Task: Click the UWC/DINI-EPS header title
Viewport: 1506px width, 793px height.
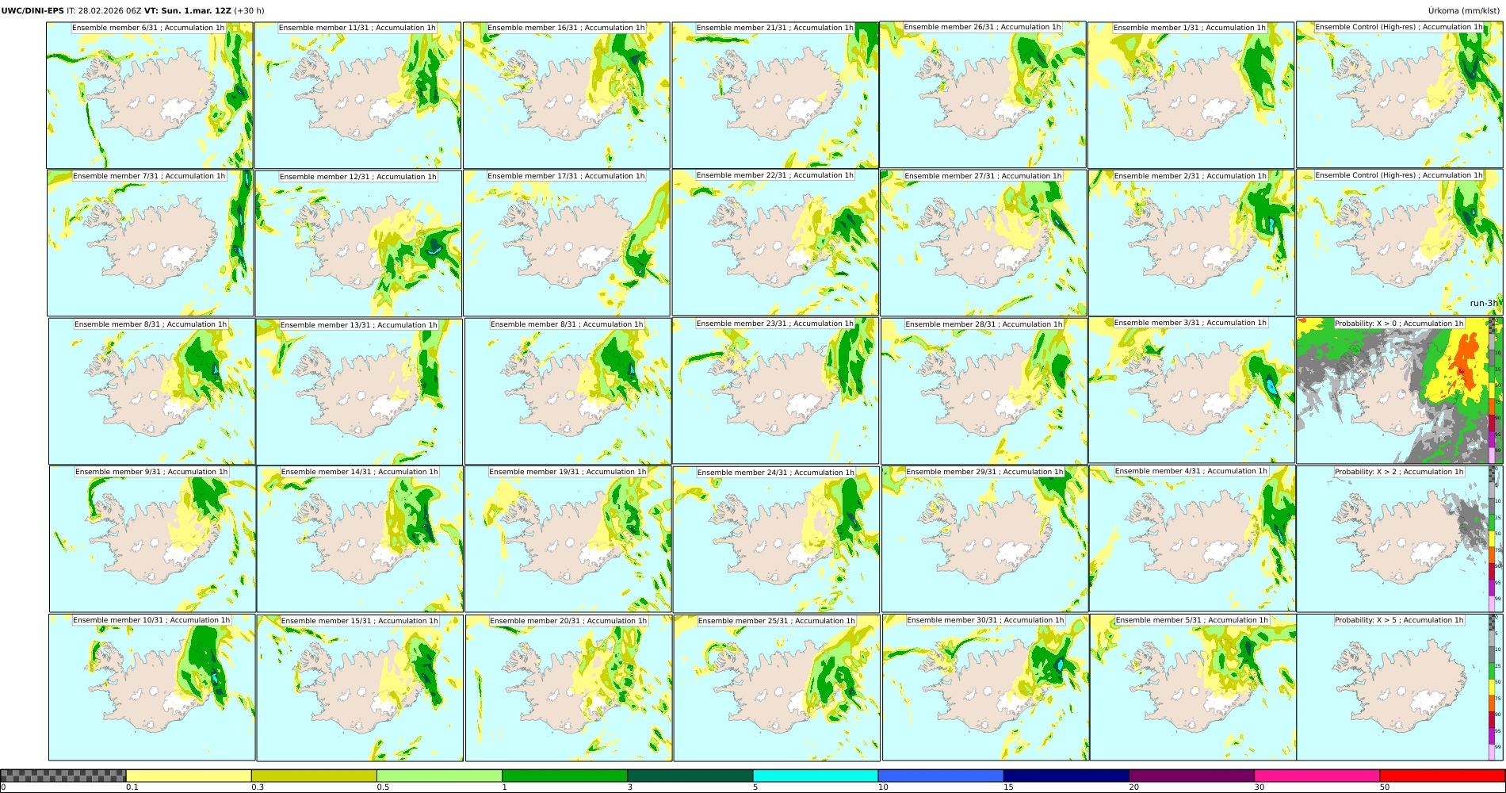Action: (32, 11)
